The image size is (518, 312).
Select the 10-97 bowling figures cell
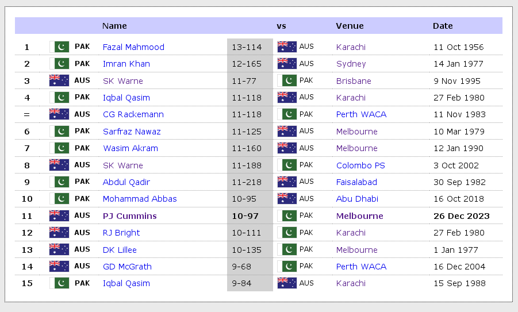pyautogui.click(x=250, y=216)
